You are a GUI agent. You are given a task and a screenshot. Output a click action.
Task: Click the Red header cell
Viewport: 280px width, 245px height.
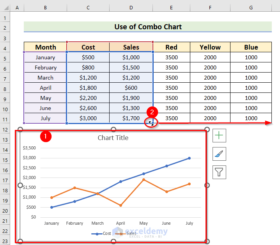click(x=172, y=47)
